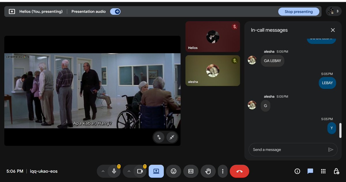Click the In-call messages heading

coord(269,30)
